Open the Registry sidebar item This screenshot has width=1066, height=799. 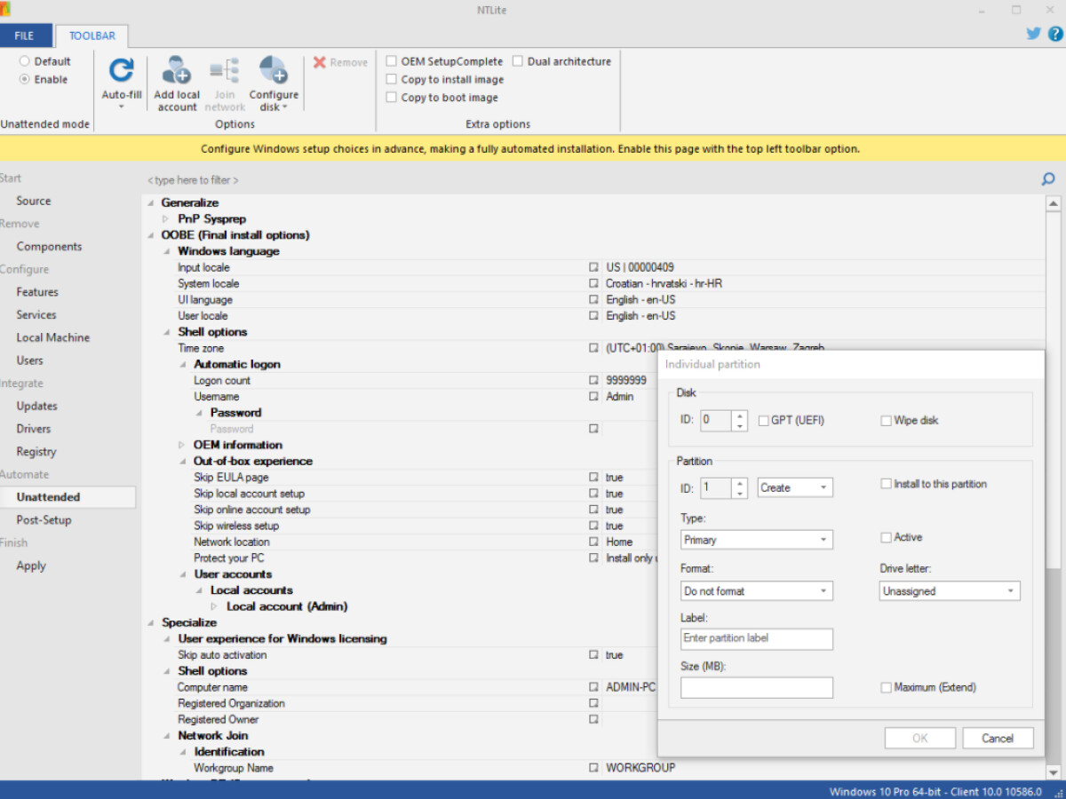36,452
